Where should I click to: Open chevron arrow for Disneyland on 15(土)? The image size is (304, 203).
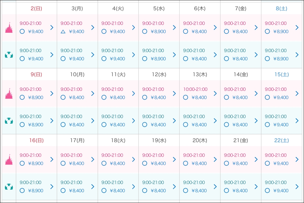(297, 93)
